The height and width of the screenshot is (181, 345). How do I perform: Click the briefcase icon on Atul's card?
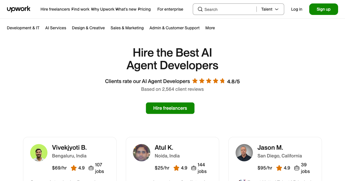tap(193, 168)
